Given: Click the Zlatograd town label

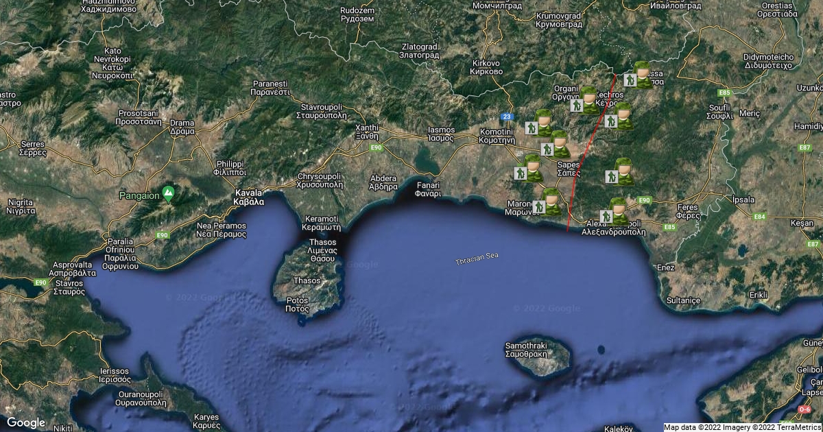Looking at the screenshot, I should point(418,50).
